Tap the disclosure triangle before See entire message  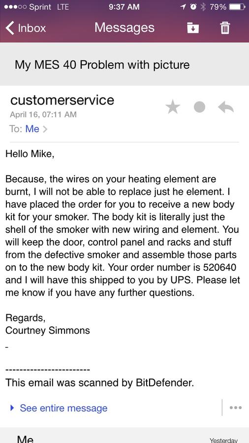click(12, 408)
